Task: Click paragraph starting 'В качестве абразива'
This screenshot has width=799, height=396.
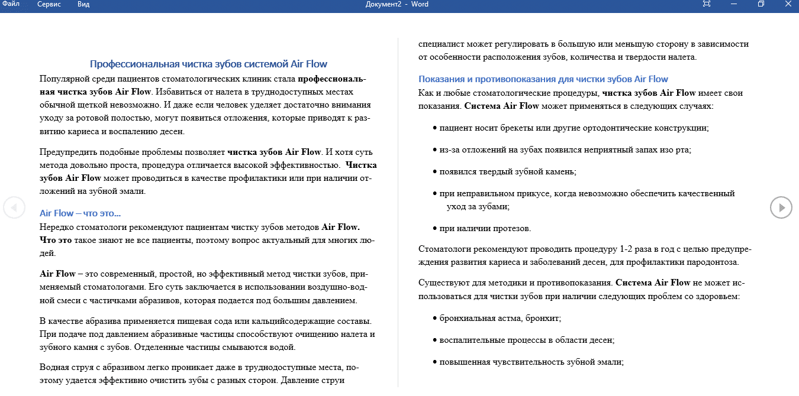Action: [x=207, y=334]
